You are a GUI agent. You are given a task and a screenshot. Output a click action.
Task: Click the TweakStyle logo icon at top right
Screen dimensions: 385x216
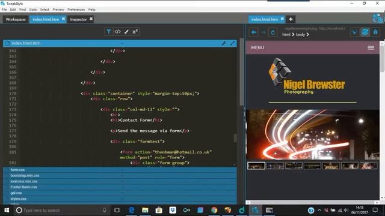click(x=378, y=19)
